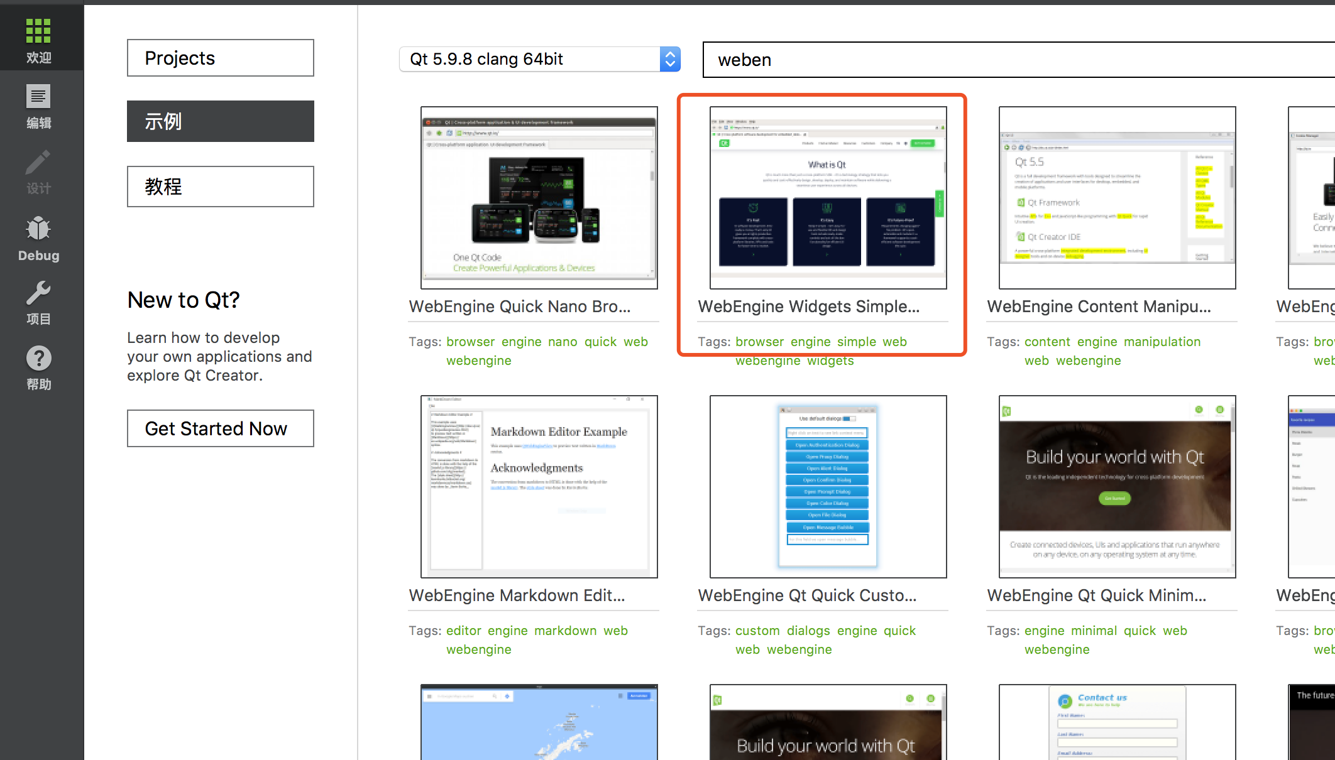Switch to the 教程 tutorials tab
Image resolution: width=1335 pixels, height=760 pixels.
coord(221,187)
